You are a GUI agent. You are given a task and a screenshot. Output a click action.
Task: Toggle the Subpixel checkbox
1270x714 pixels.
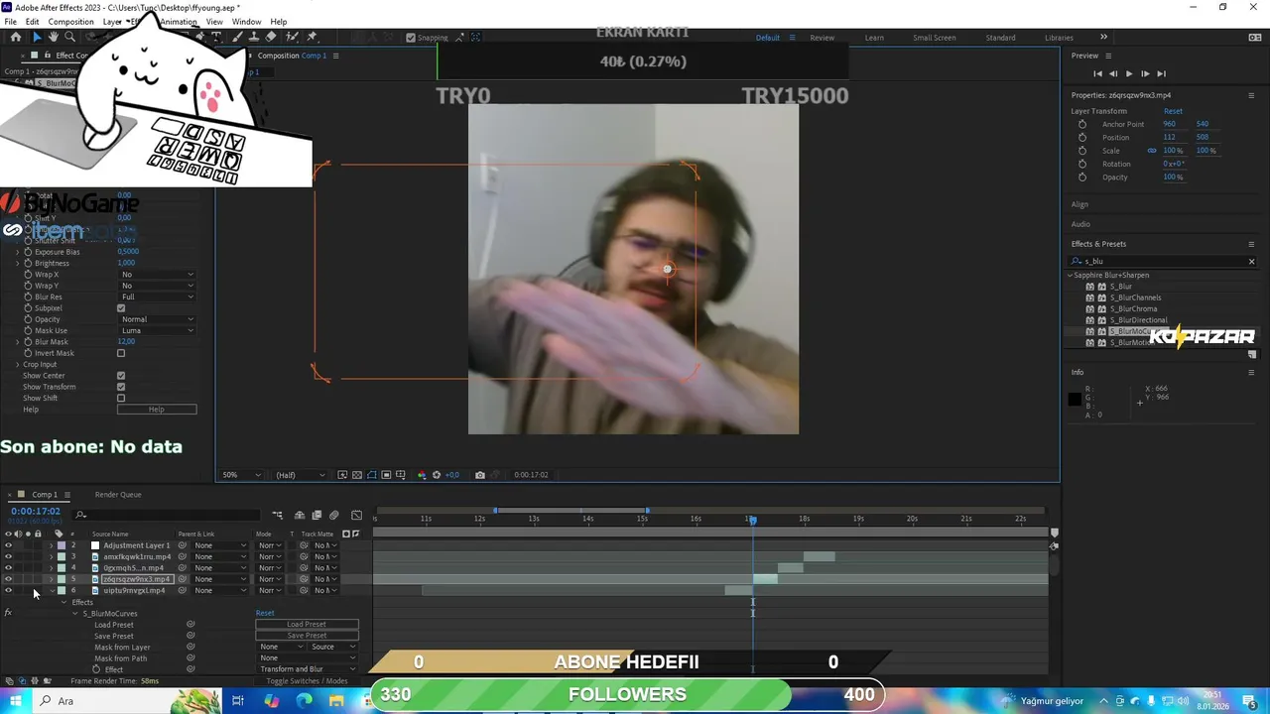pyautogui.click(x=121, y=308)
